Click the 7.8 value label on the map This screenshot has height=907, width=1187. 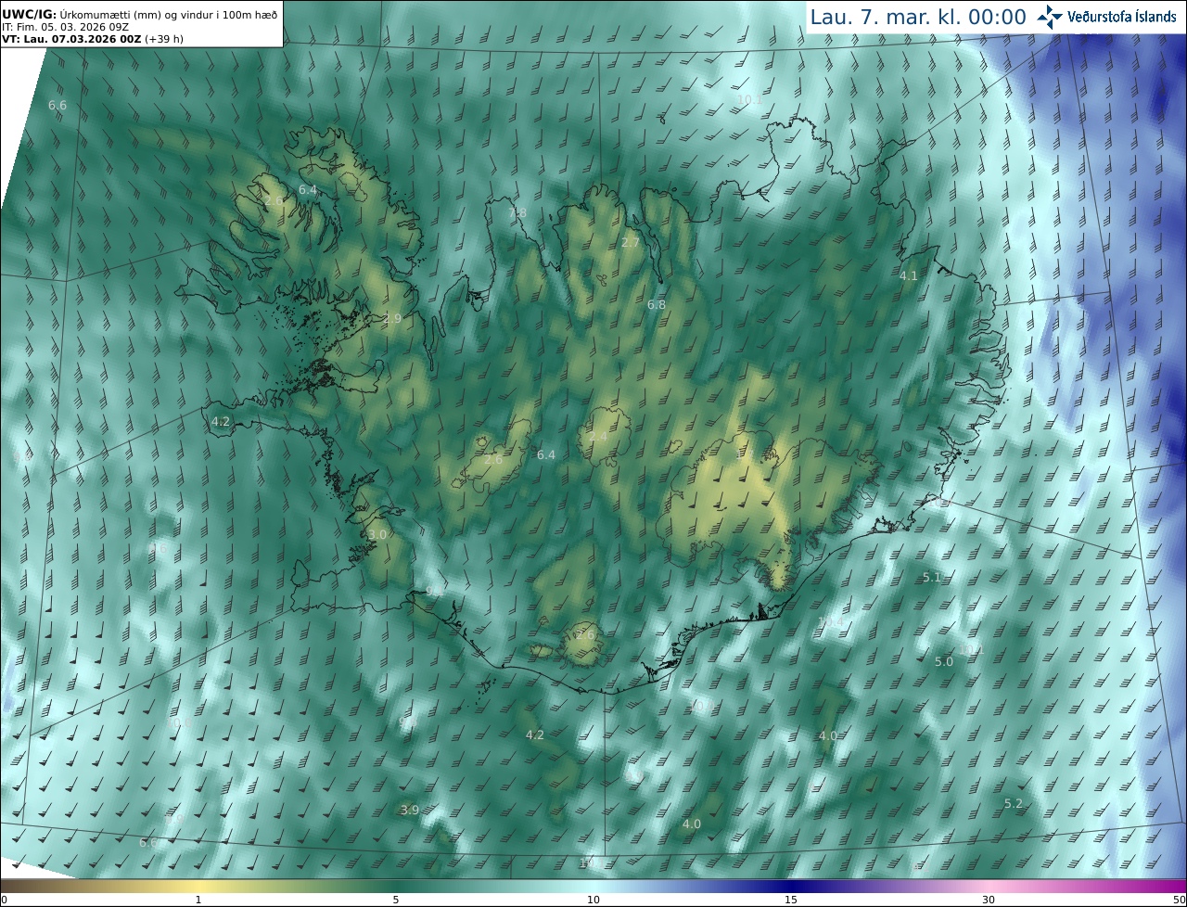click(x=517, y=213)
